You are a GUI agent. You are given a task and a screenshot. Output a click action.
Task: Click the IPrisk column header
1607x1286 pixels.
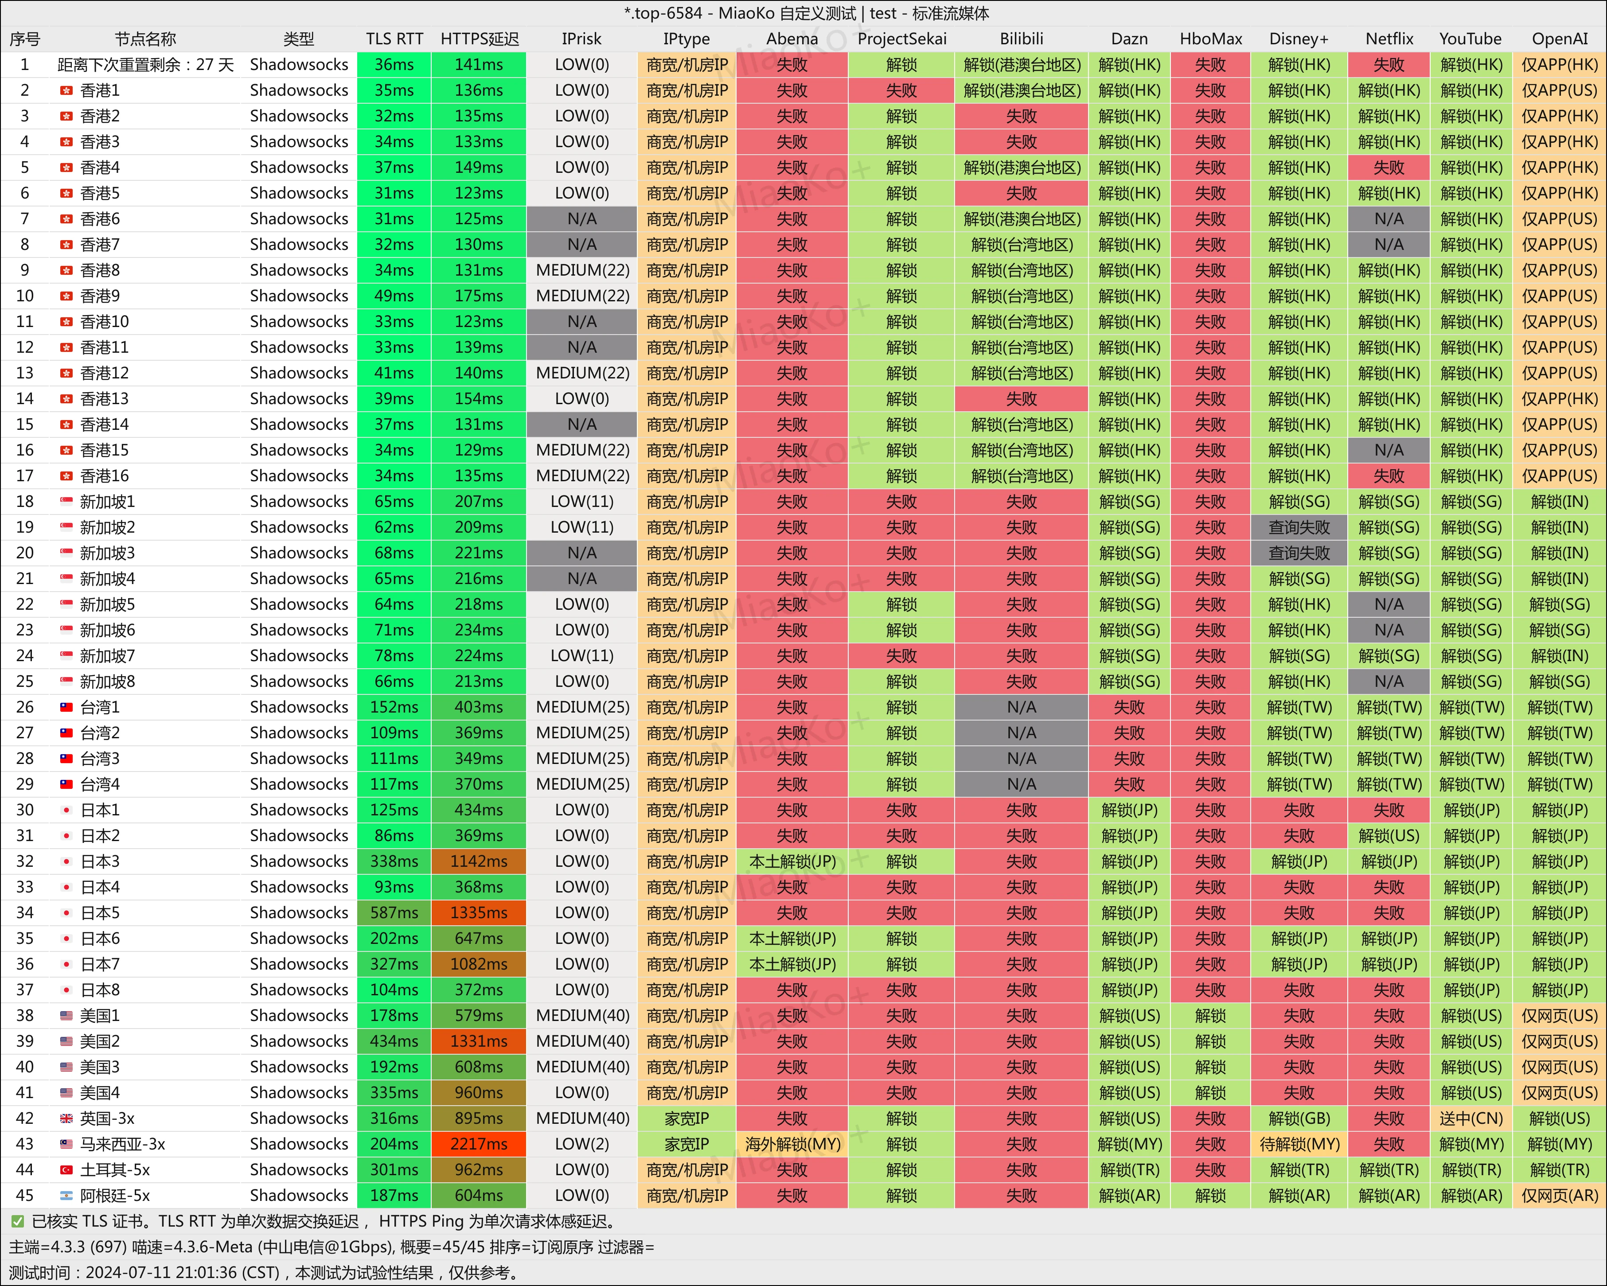581,39
